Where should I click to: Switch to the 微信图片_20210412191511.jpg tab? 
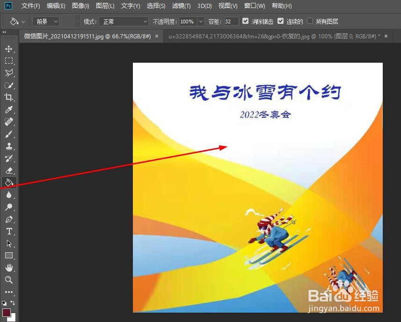87,37
